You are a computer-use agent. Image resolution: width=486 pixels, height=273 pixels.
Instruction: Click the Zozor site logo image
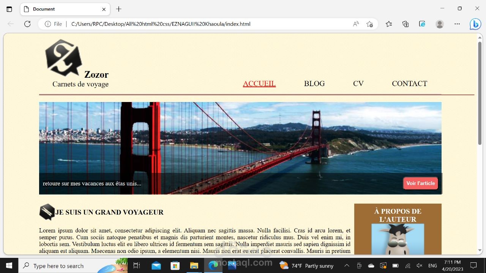pyautogui.click(x=64, y=58)
